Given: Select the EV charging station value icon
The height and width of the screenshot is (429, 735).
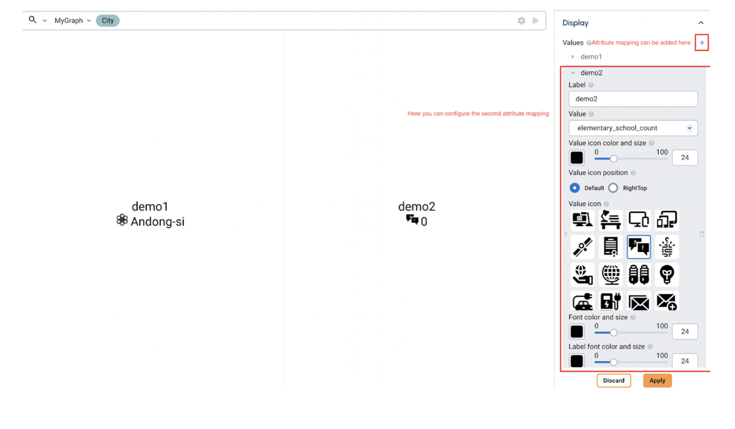Looking at the screenshot, I should point(610,302).
